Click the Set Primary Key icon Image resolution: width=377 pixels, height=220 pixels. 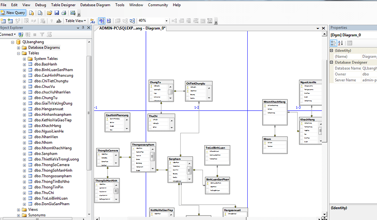click(51, 21)
